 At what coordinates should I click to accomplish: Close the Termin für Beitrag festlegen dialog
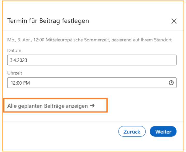click(174, 21)
